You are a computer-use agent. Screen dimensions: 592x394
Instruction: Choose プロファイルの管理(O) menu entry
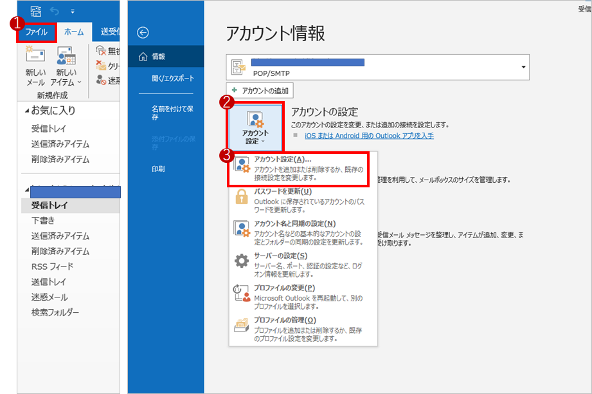pos(303,329)
